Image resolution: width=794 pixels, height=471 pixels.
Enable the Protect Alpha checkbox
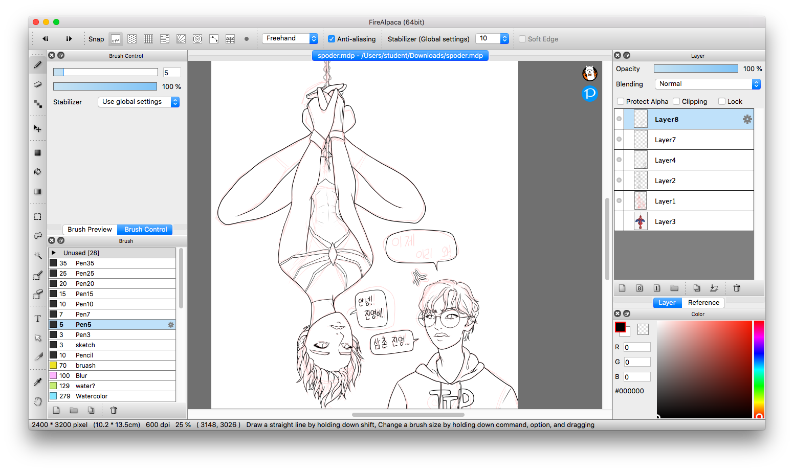621,101
